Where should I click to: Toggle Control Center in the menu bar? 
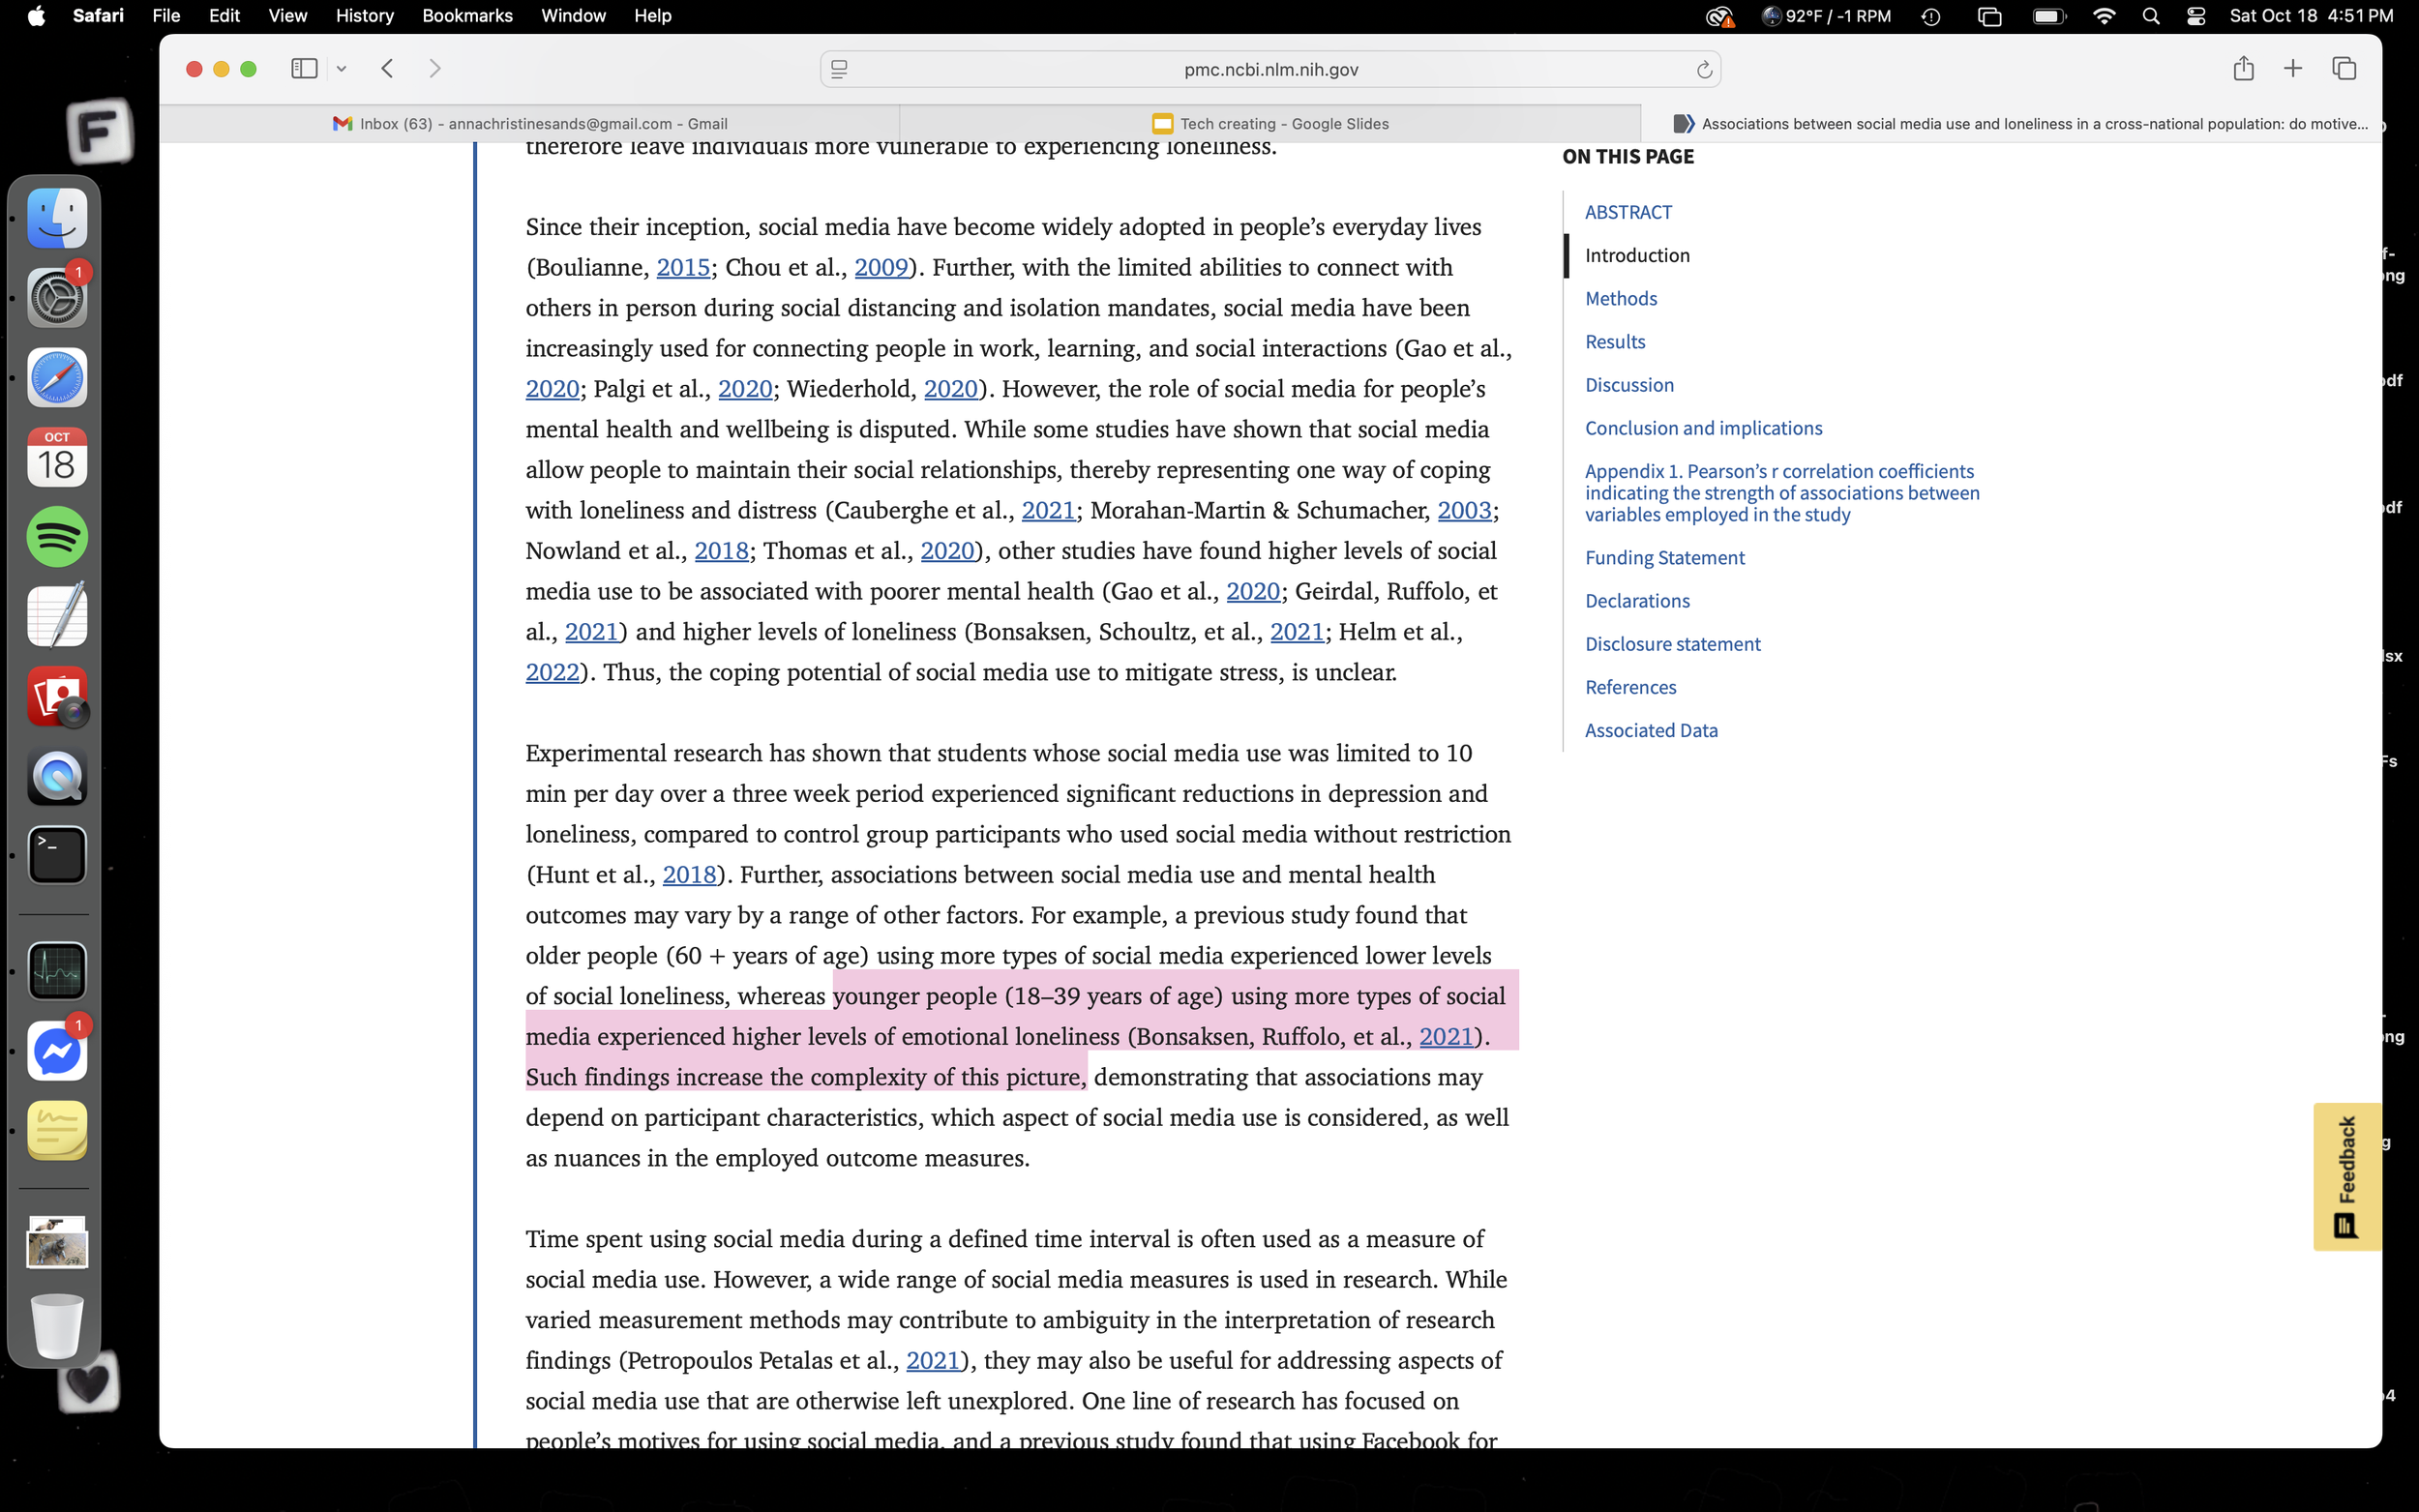point(2195,16)
